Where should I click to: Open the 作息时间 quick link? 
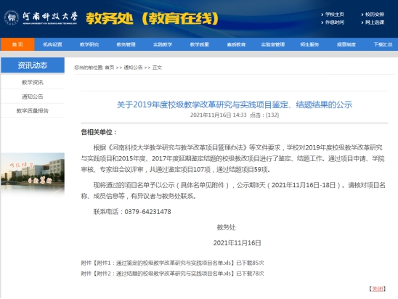(x=335, y=22)
